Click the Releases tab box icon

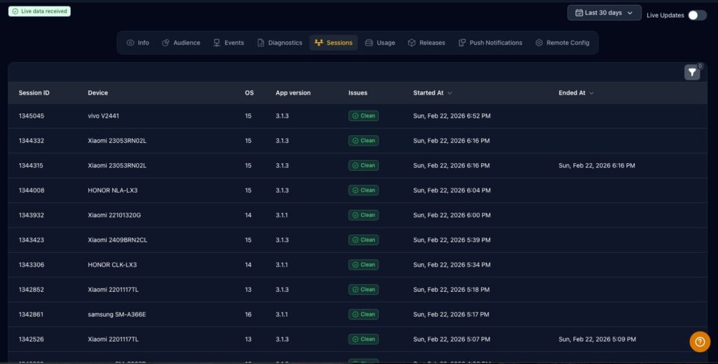[412, 43]
